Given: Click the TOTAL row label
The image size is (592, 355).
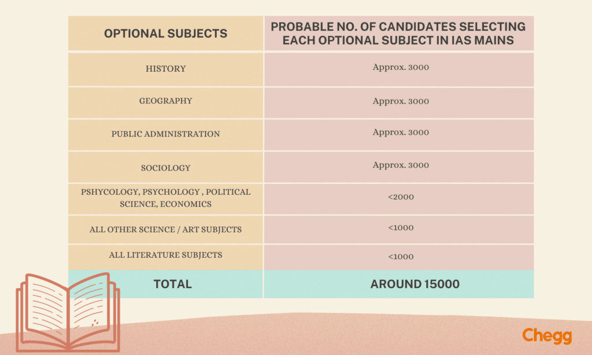Looking at the screenshot, I should coord(172,284).
